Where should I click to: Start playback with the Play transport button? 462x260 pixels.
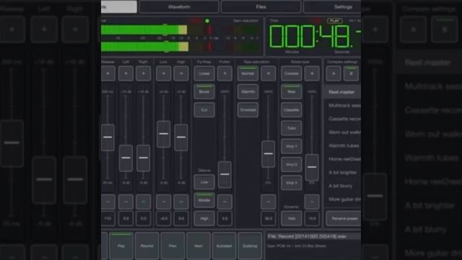click(121, 246)
